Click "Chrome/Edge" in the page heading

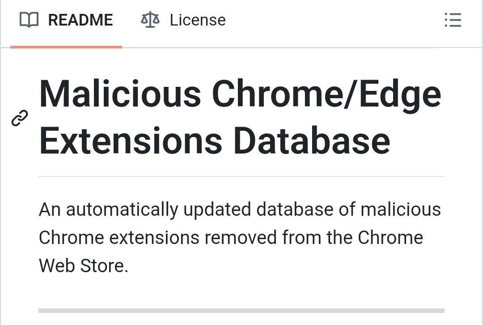[326, 94]
